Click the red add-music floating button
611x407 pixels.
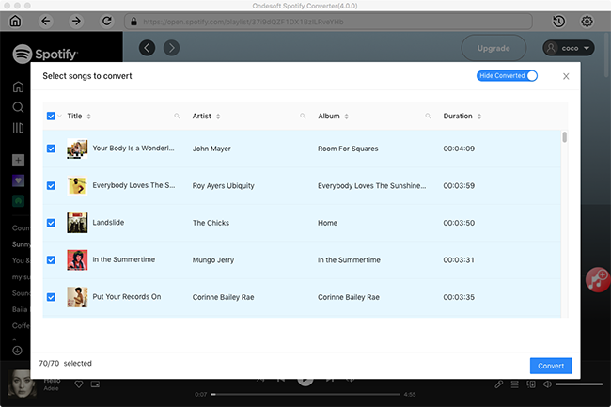(598, 280)
